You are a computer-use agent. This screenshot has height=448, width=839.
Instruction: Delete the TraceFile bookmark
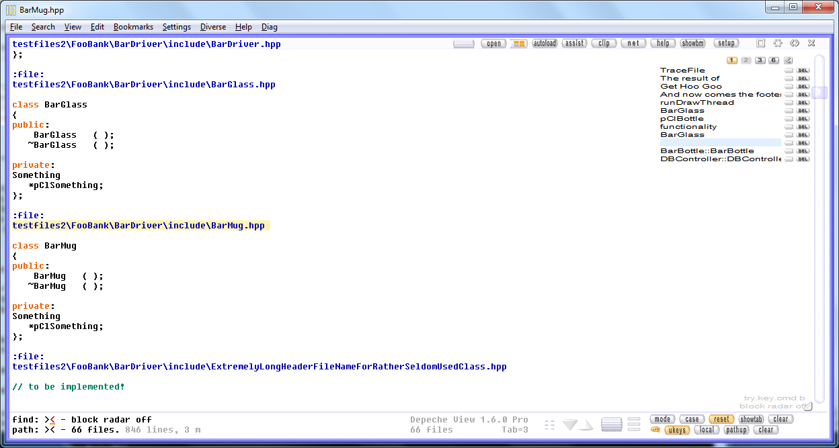[x=803, y=71]
